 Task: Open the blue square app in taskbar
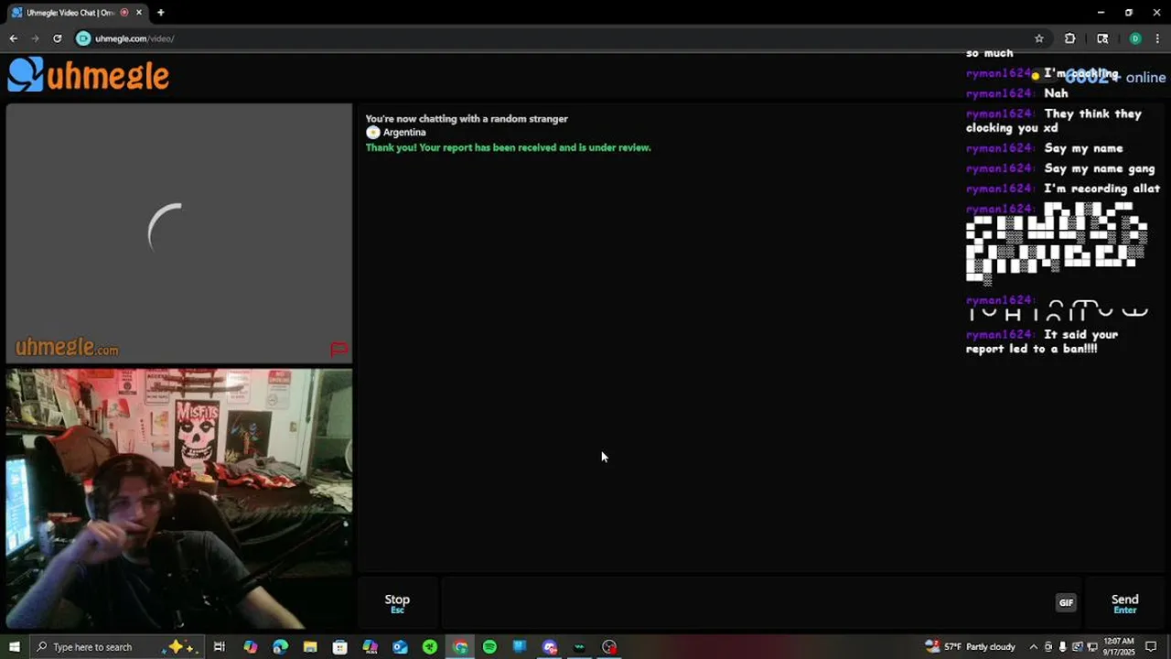tap(520, 647)
